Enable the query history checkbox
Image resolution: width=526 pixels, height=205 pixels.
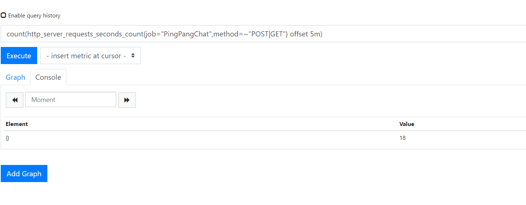[x=3, y=15]
